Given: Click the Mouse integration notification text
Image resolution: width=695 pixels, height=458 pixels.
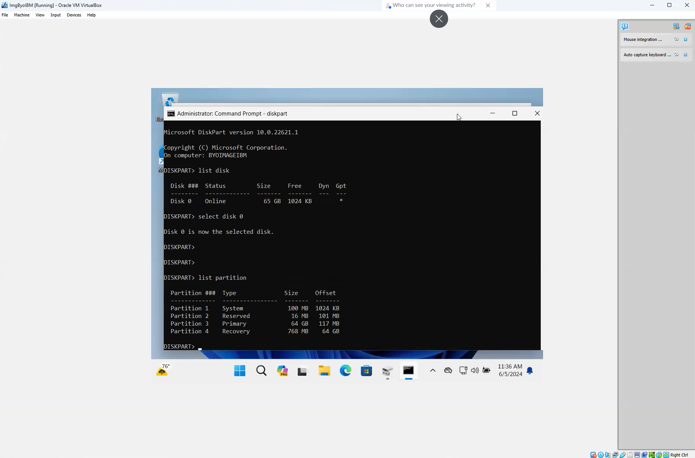Looking at the screenshot, I should [x=643, y=39].
